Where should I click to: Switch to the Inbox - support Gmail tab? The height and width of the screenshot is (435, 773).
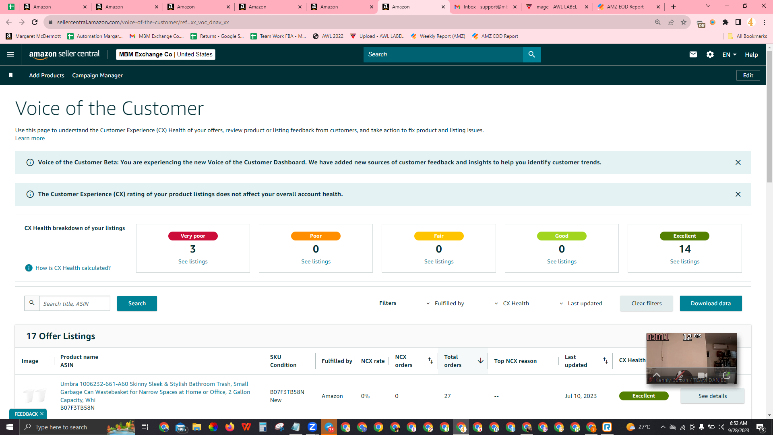click(485, 7)
